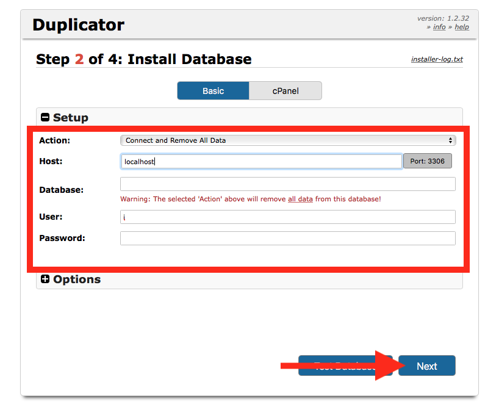Open the installer-log.txt link

click(x=437, y=59)
